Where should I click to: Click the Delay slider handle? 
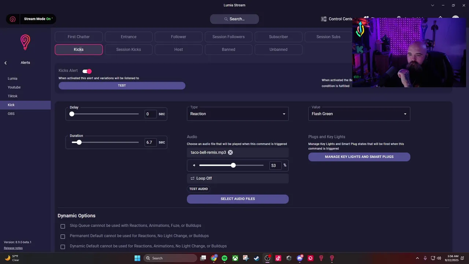[x=72, y=114]
